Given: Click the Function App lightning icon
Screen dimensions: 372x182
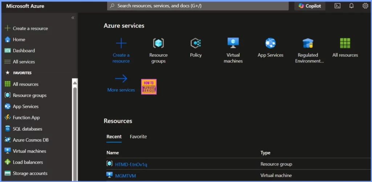Looking at the screenshot, I should point(8,117).
